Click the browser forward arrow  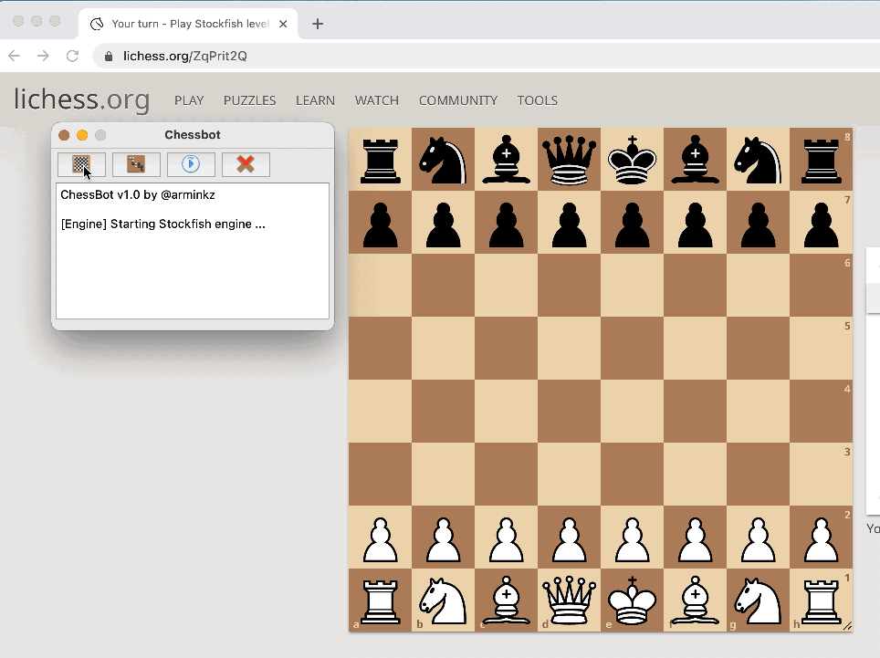(43, 56)
